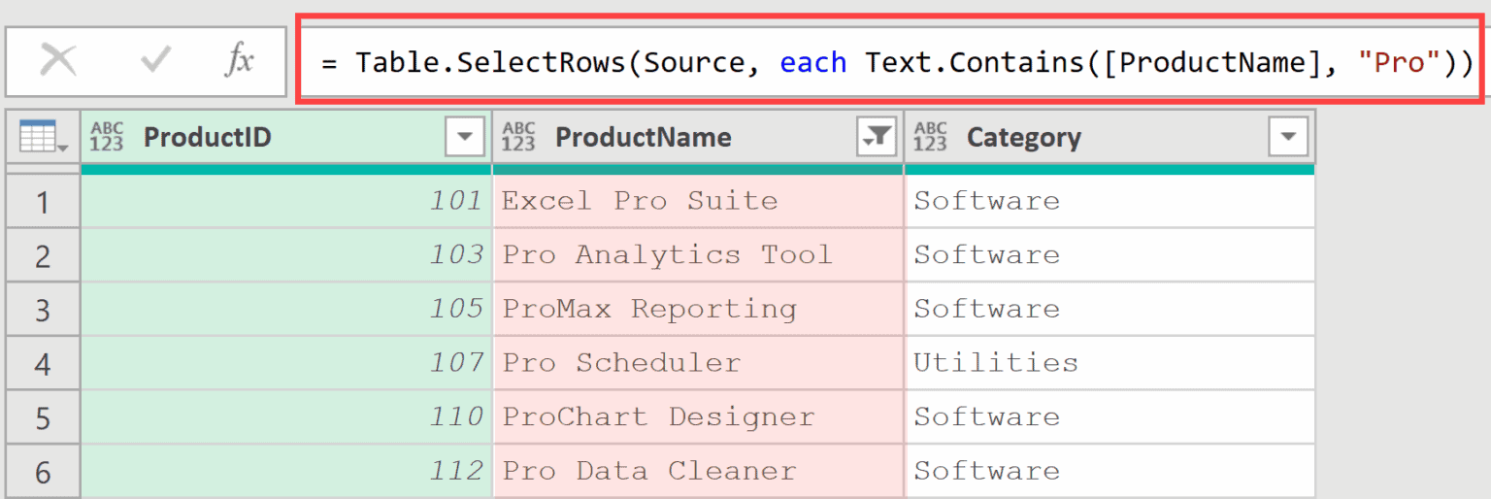1491x499 pixels.
Task: Select the Utilities category cell
Action: (1110, 363)
